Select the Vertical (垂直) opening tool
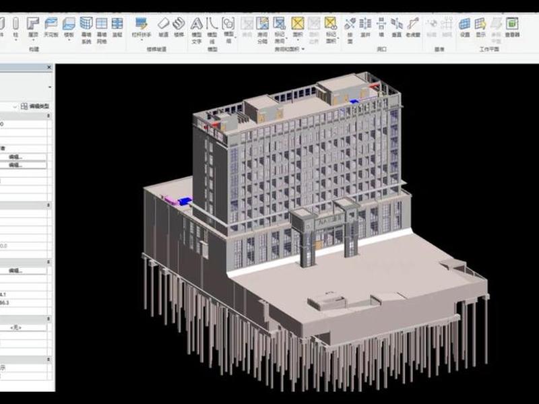The height and width of the screenshot is (404, 539). coord(397,27)
